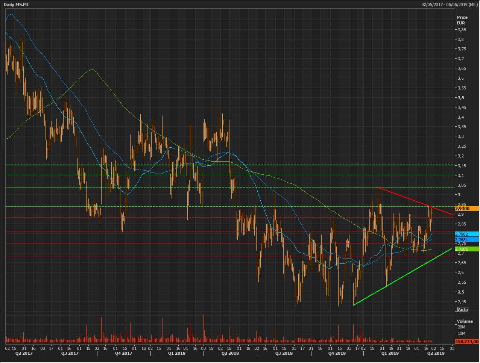Select the 2,5 price axis level
This screenshot has height=363, width=480.
coord(460,292)
